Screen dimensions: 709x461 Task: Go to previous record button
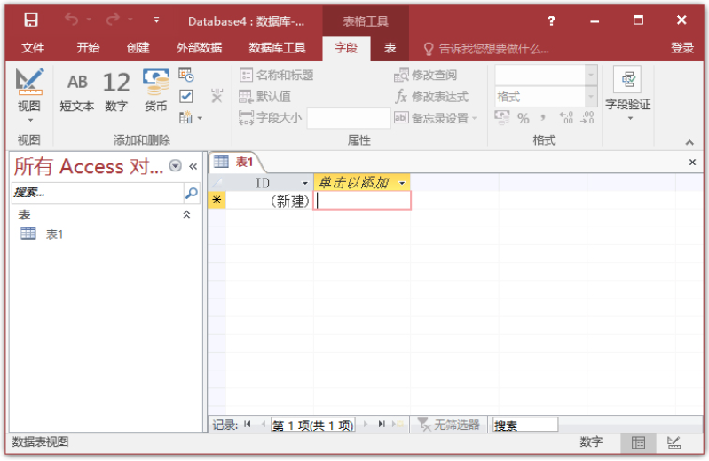point(263,425)
